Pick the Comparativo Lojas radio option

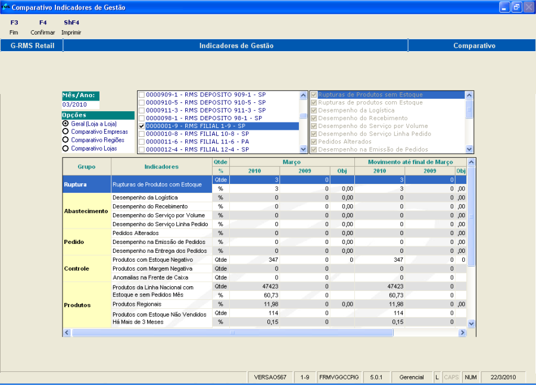point(66,148)
